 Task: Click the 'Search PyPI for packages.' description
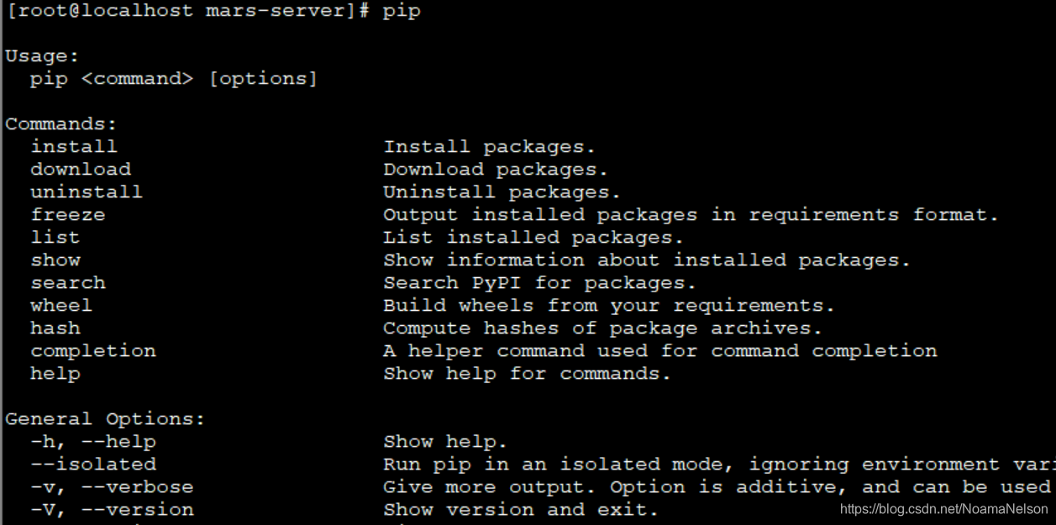tap(539, 283)
